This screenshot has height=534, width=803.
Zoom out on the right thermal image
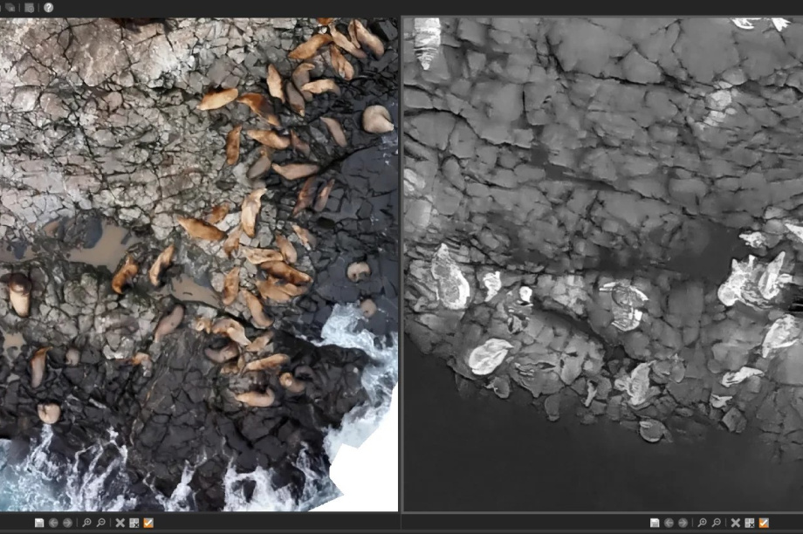click(717, 523)
